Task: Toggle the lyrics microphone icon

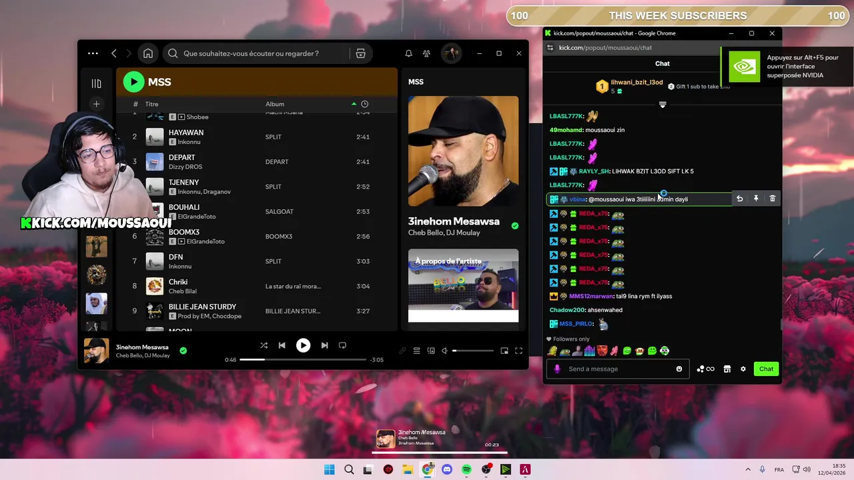Action: coord(402,351)
